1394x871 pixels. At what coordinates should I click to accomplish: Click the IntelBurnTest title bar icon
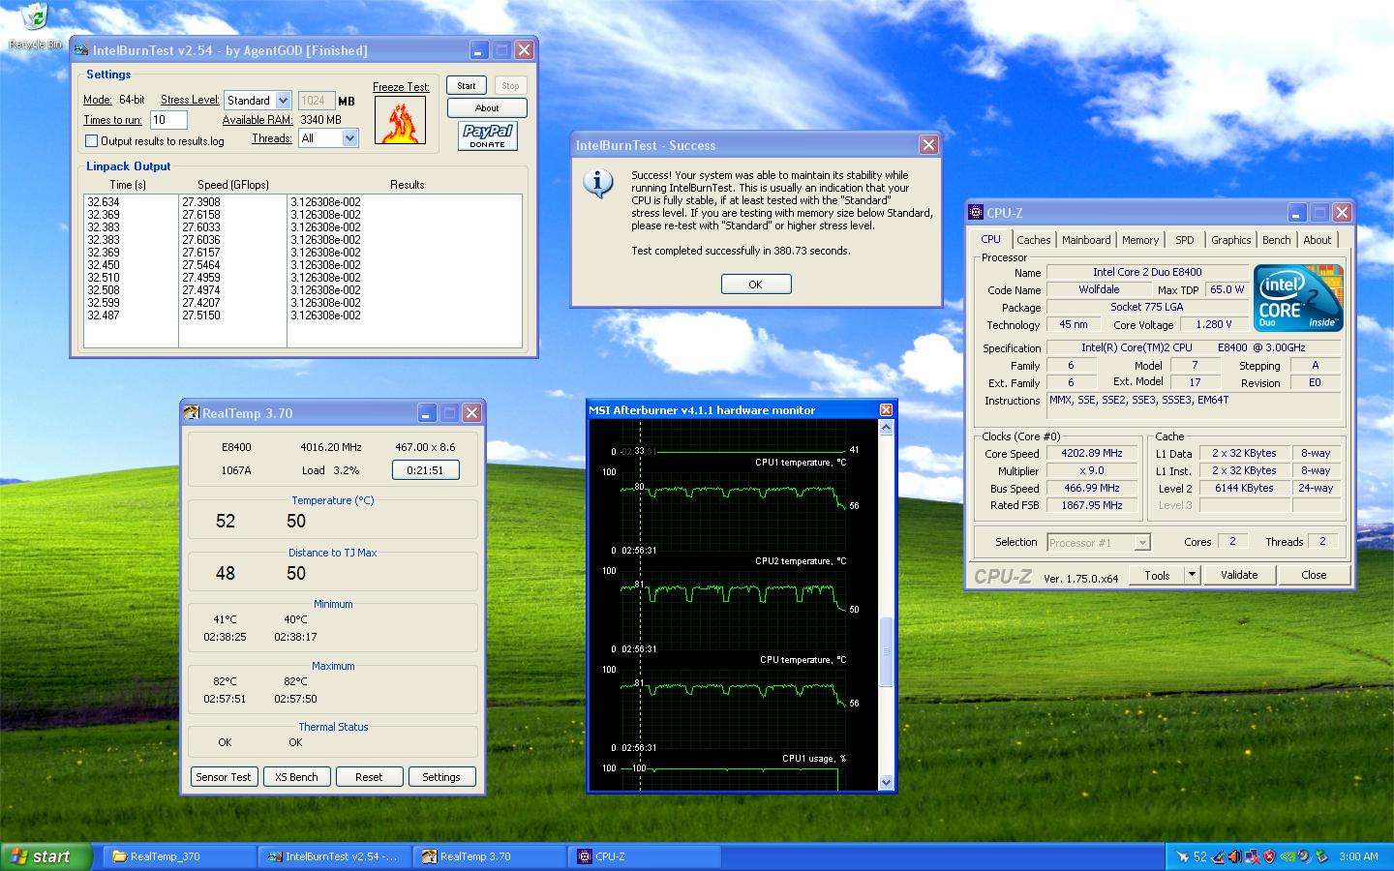click(x=81, y=50)
